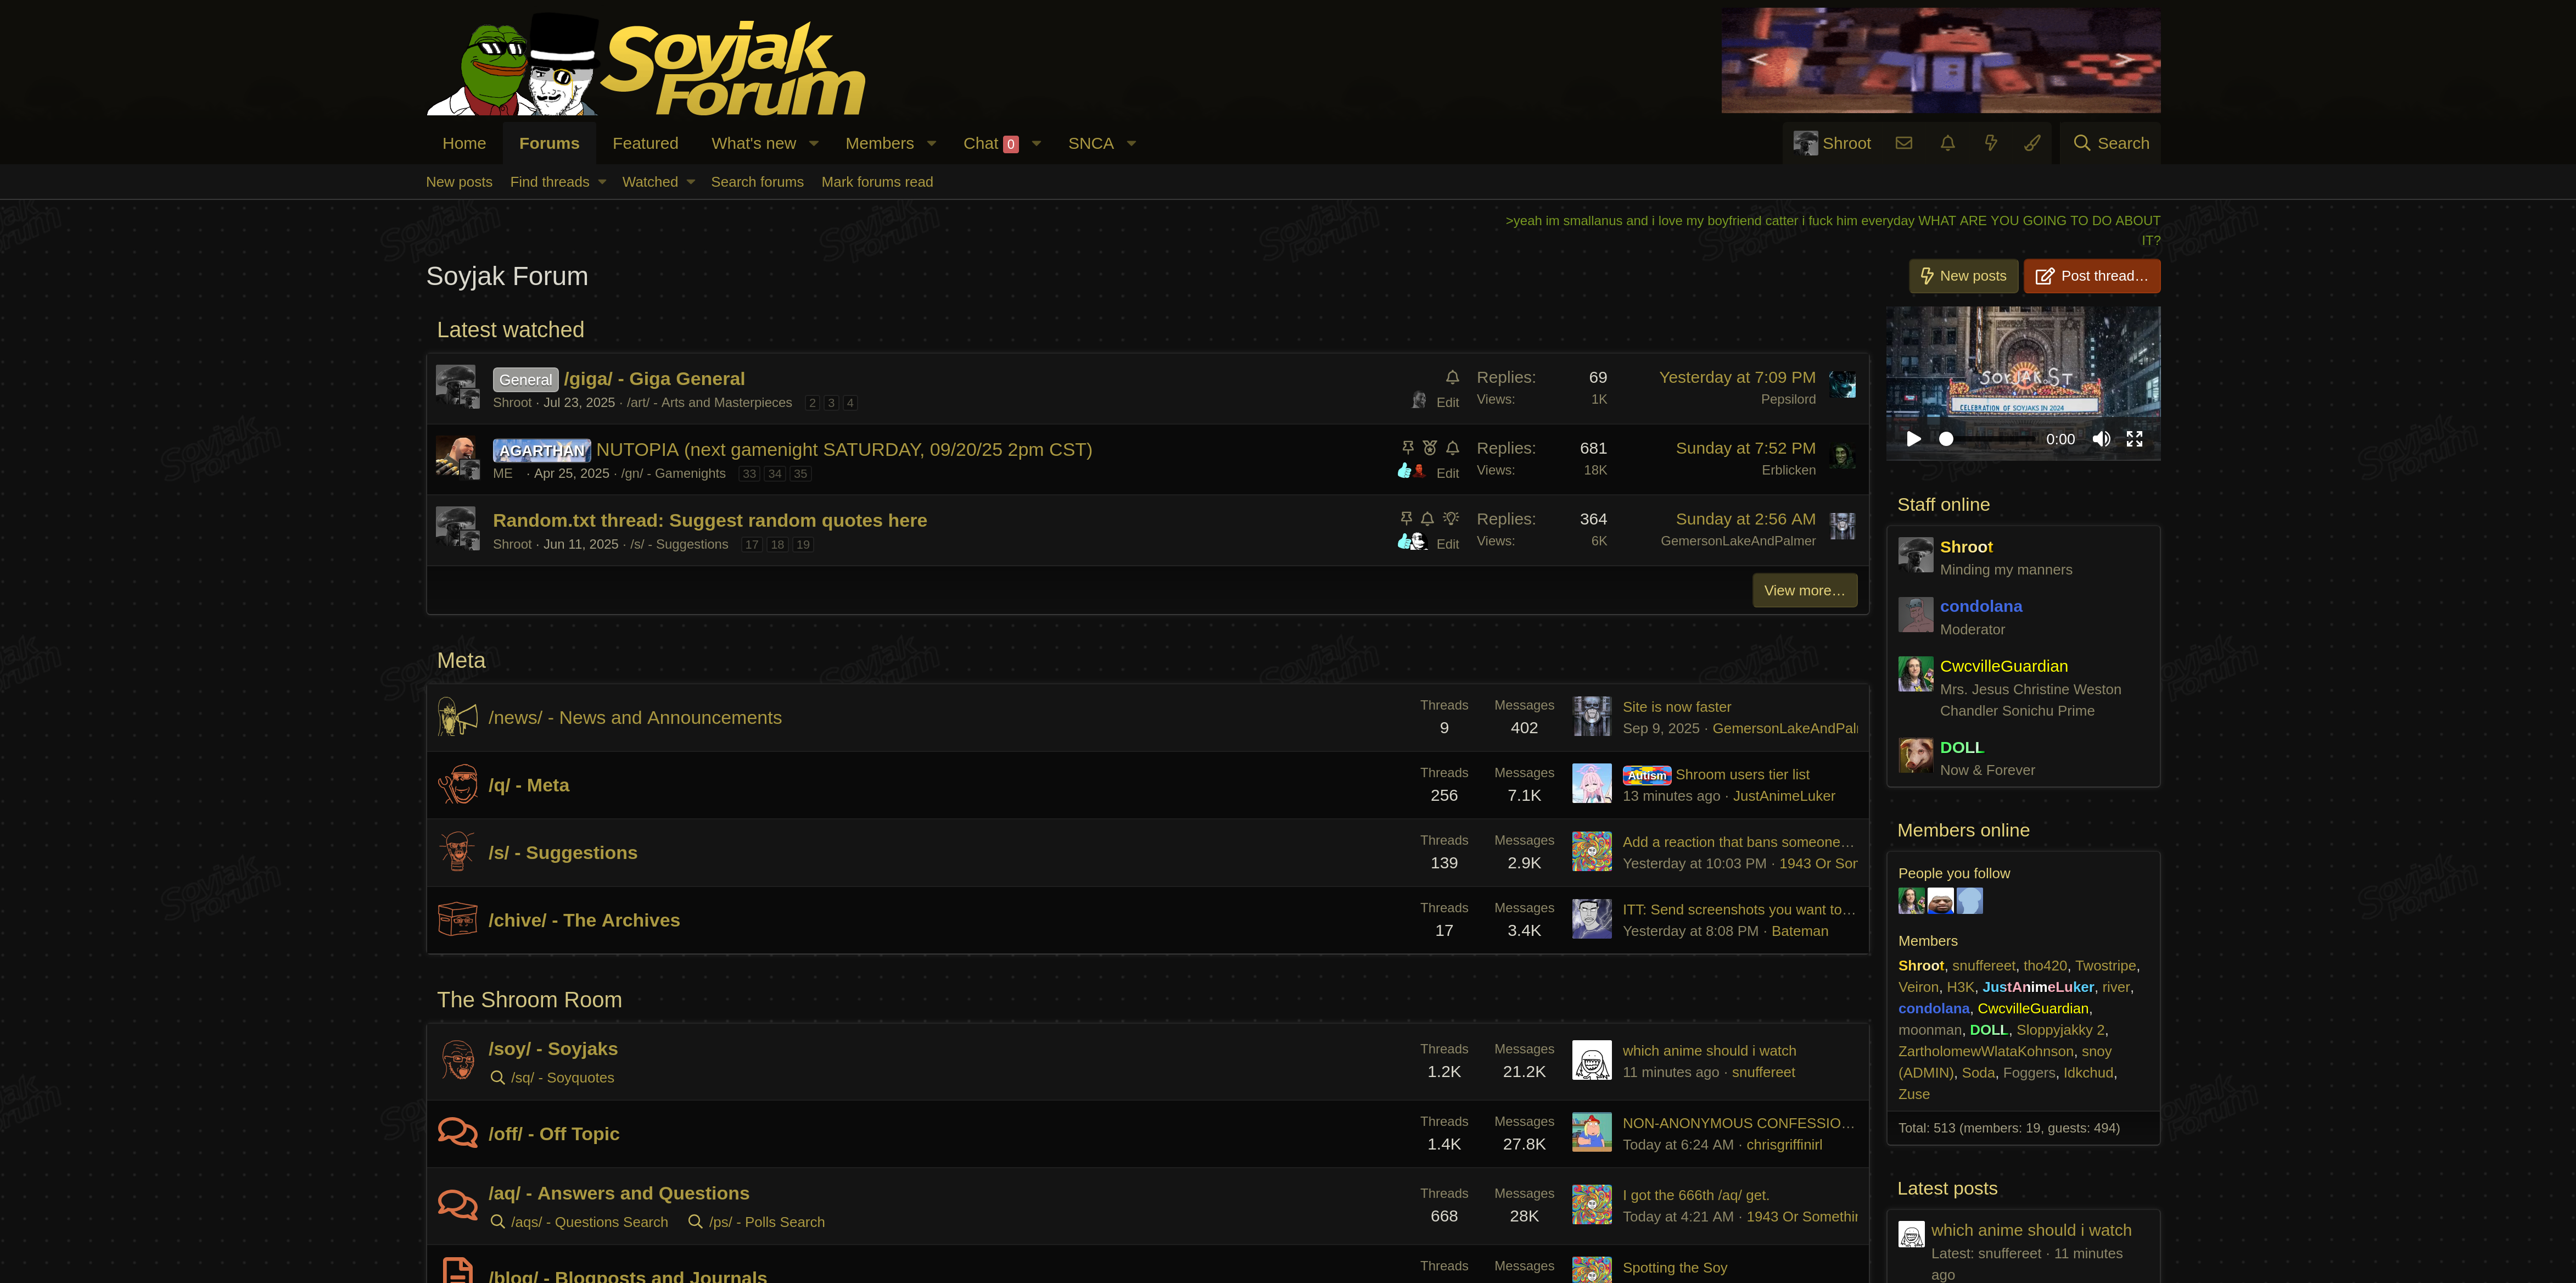This screenshot has height=1283, width=2576.
Task: Click Shroot's avatar in Staff online
Action: coord(1915,555)
